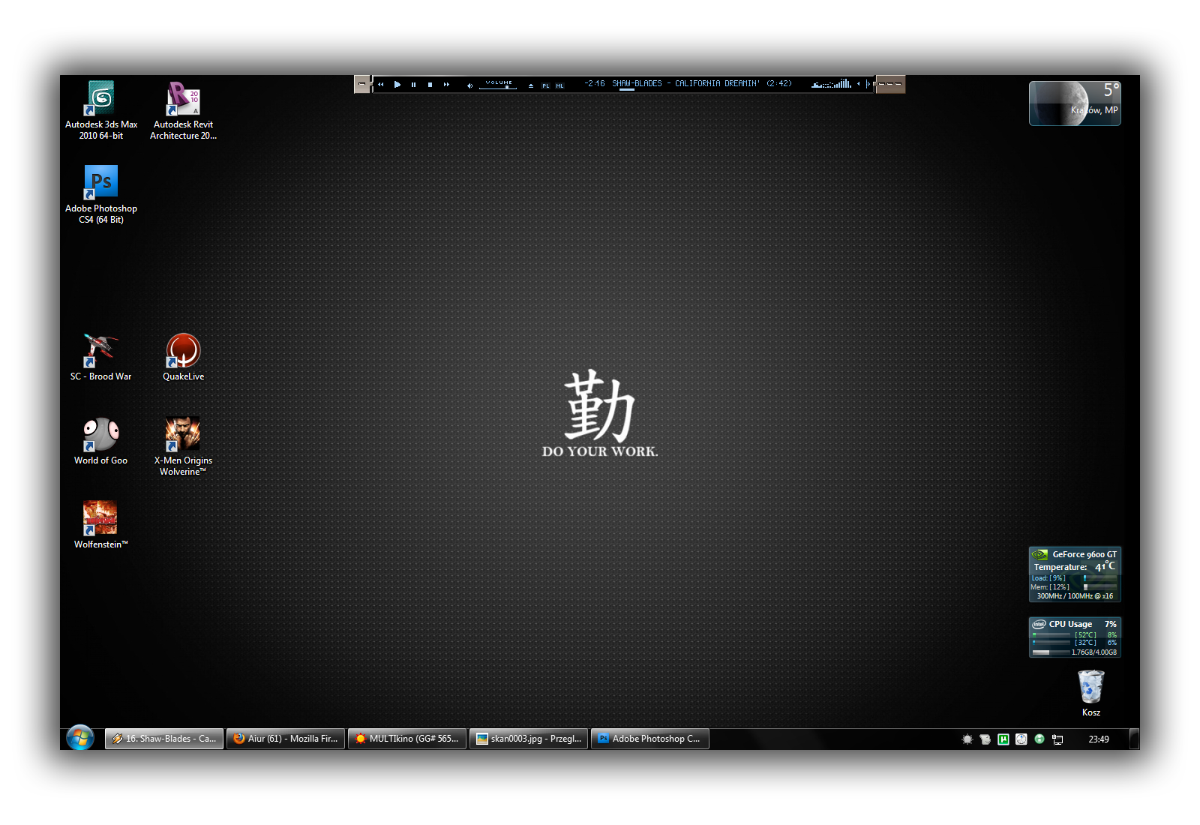1200x825 pixels.
Task: Open Autodesk 3ds Max 2010 desktop shortcut
Action: point(100,100)
